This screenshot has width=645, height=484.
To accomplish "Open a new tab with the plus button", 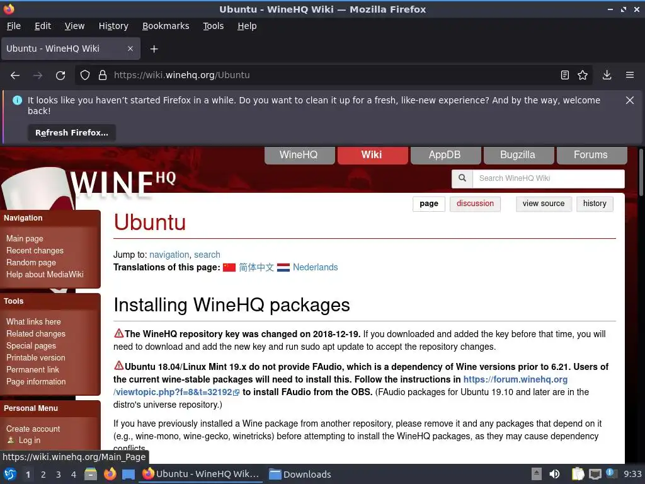I will pyautogui.click(x=154, y=49).
